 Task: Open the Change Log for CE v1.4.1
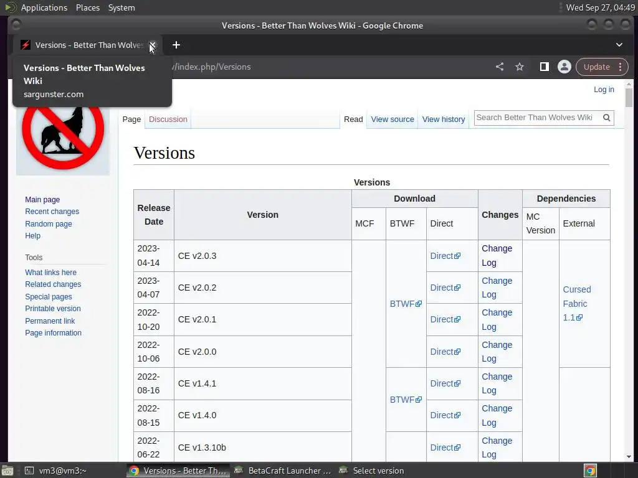point(497,383)
